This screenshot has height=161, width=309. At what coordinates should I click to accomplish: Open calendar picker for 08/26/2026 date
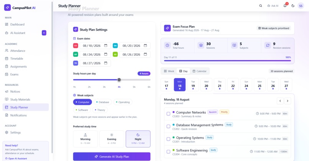pos(145,54)
